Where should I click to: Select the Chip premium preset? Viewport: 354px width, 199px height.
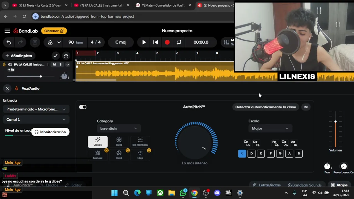[x=140, y=155]
